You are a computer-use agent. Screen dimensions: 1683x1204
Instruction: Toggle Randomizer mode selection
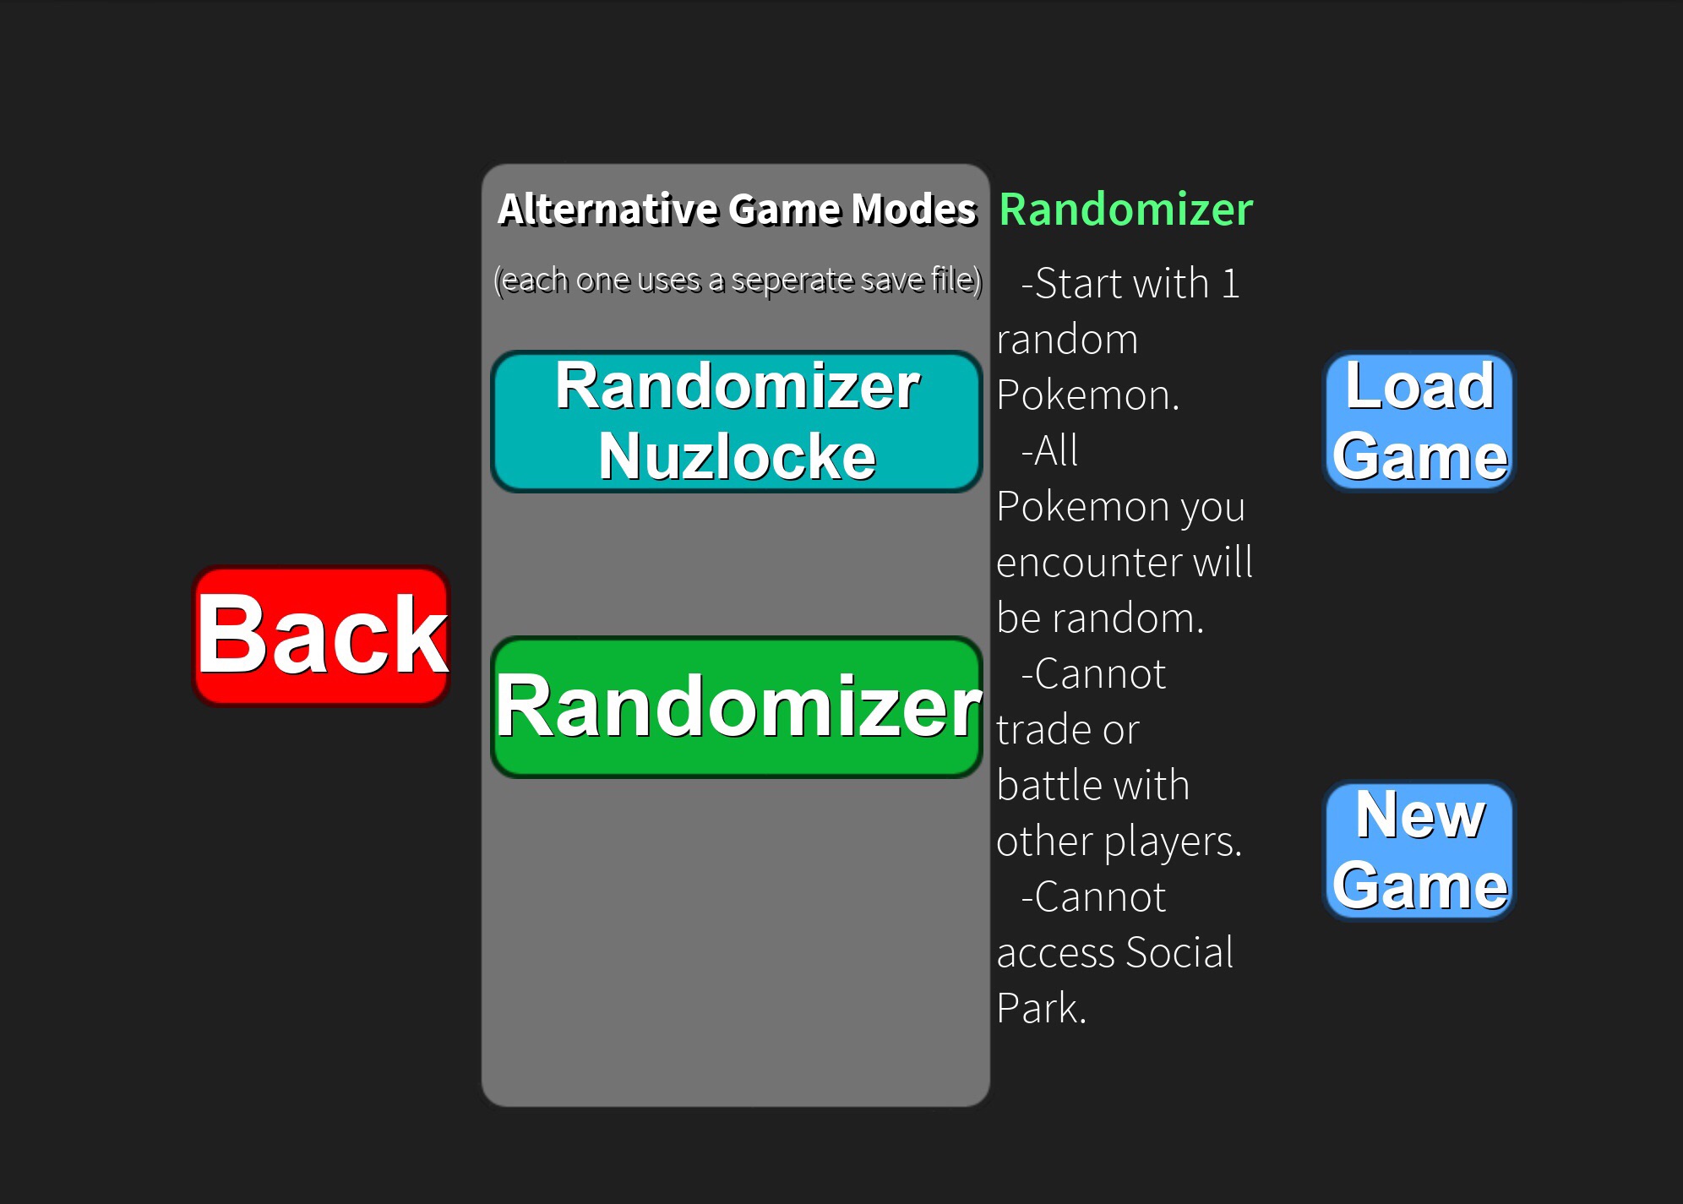741,711
